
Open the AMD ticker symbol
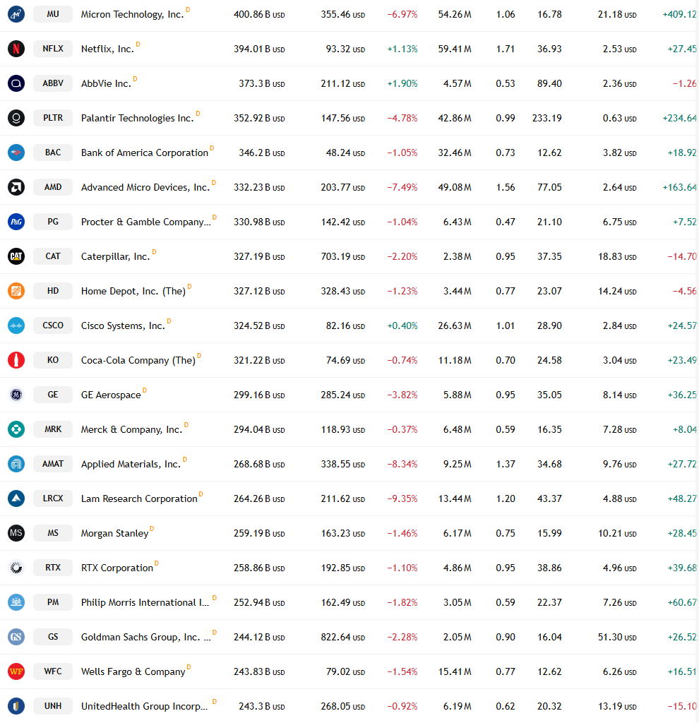[x=53, y=187]
